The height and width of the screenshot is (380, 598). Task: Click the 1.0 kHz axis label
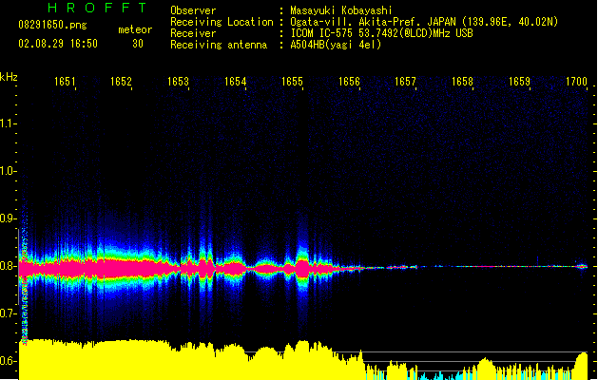coord(8,171)
